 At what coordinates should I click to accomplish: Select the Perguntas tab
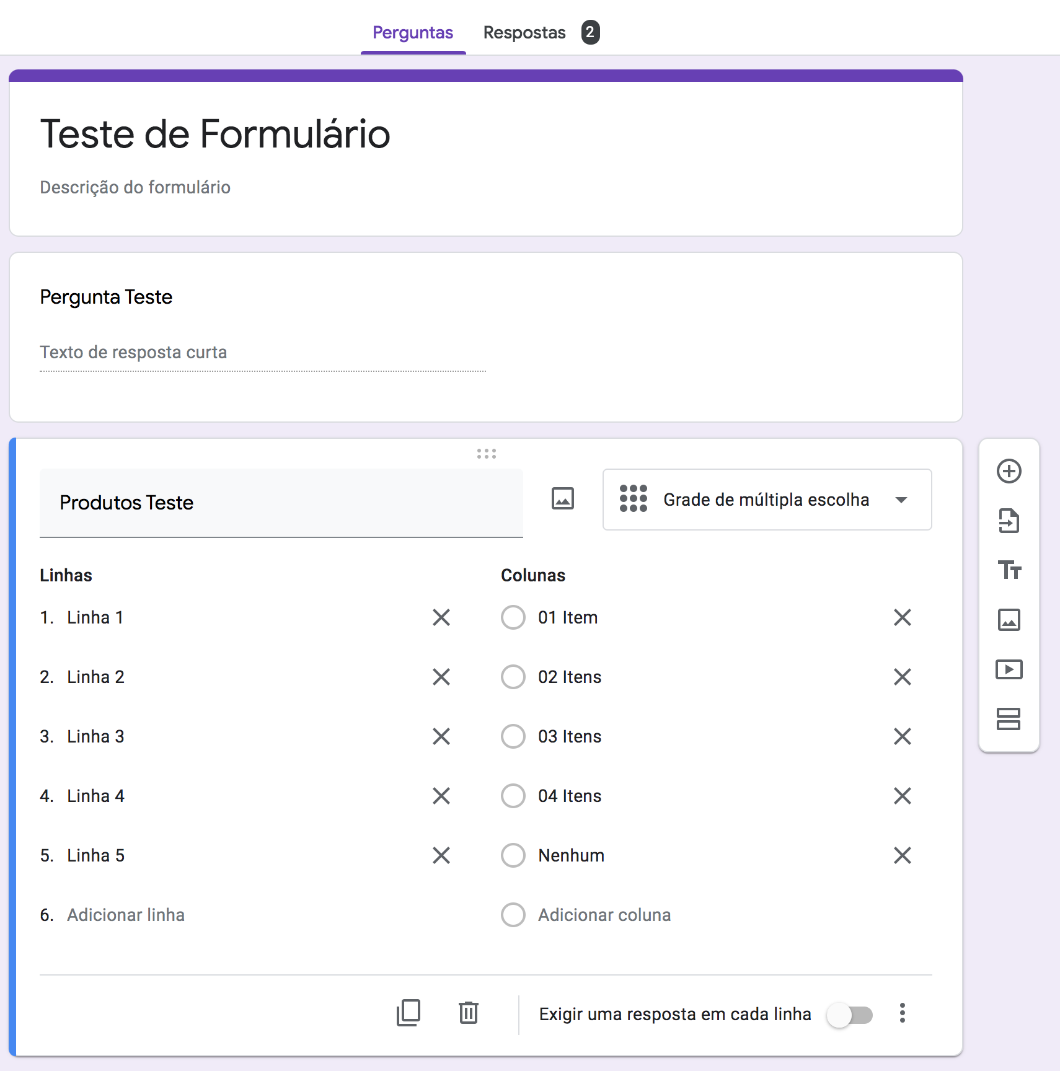coord(413,32)
